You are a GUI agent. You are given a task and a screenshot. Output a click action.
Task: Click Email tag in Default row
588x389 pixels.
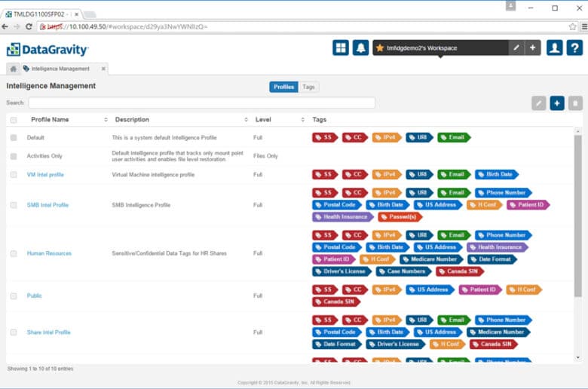pos(454,137)
